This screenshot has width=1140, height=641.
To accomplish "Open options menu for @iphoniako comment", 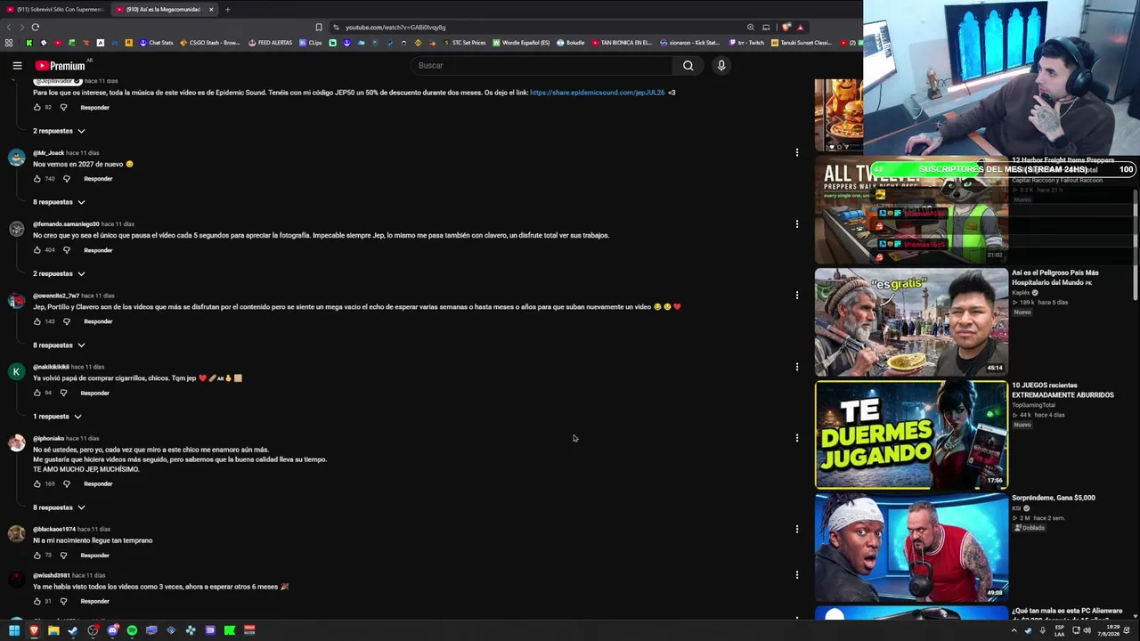I will click(x=797, y=438).
